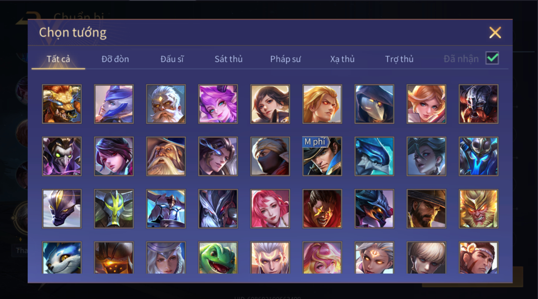The width and height of the screenshot is (538, 299).
Task: Pick the golden monkey king hero
Action: click(478, 209)
